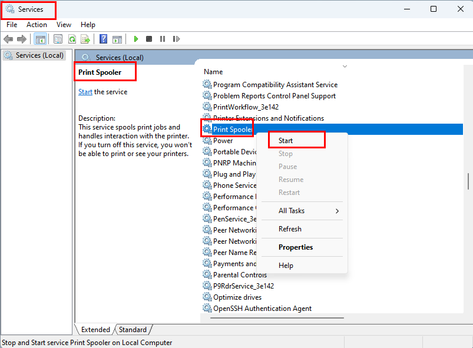Click the horizontal scrollbar of services list

pyautogui.click(x=277, y=317)
